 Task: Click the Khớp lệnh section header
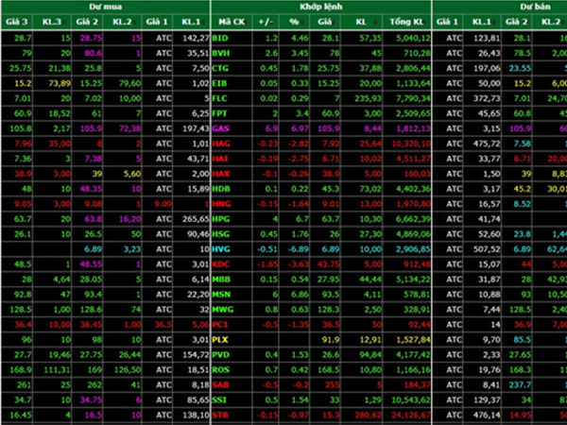click(321, 7)
